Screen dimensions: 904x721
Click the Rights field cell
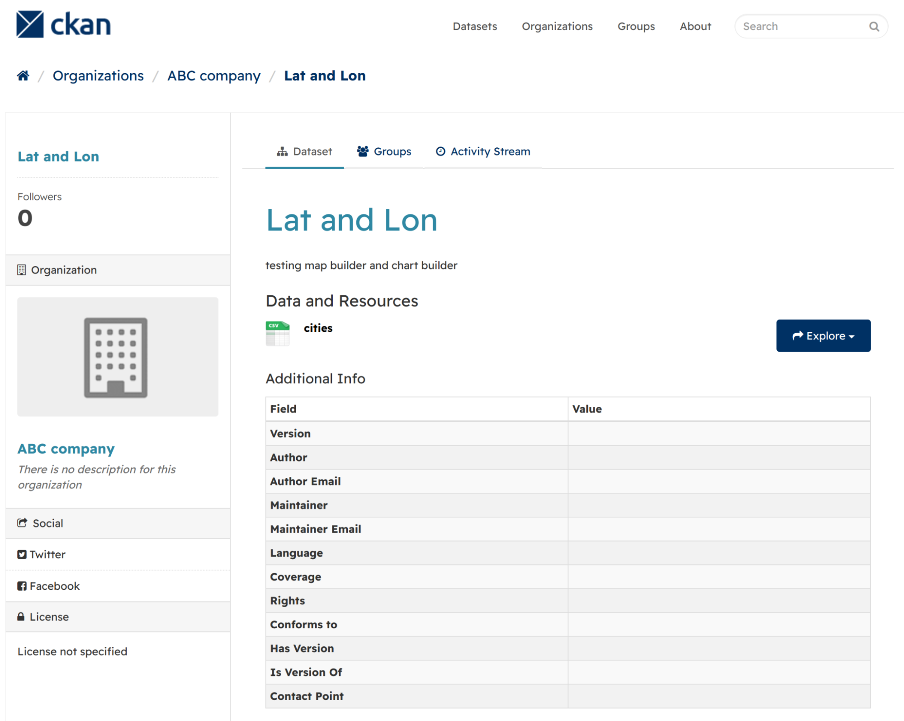tap(417, 601)
